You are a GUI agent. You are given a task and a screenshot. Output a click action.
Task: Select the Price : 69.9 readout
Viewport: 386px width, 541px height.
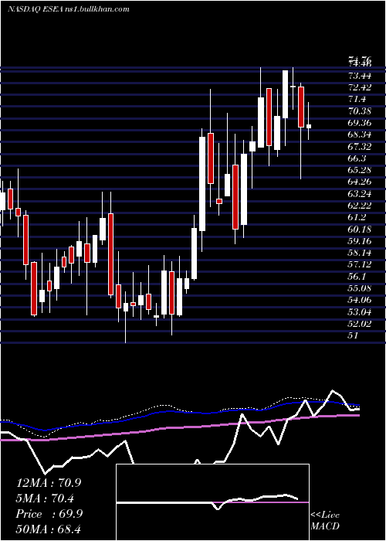[x=49, y=514]
